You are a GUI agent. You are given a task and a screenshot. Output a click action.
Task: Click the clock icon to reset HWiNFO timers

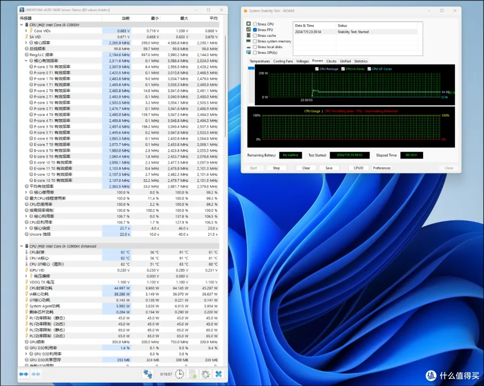(179, 373)
